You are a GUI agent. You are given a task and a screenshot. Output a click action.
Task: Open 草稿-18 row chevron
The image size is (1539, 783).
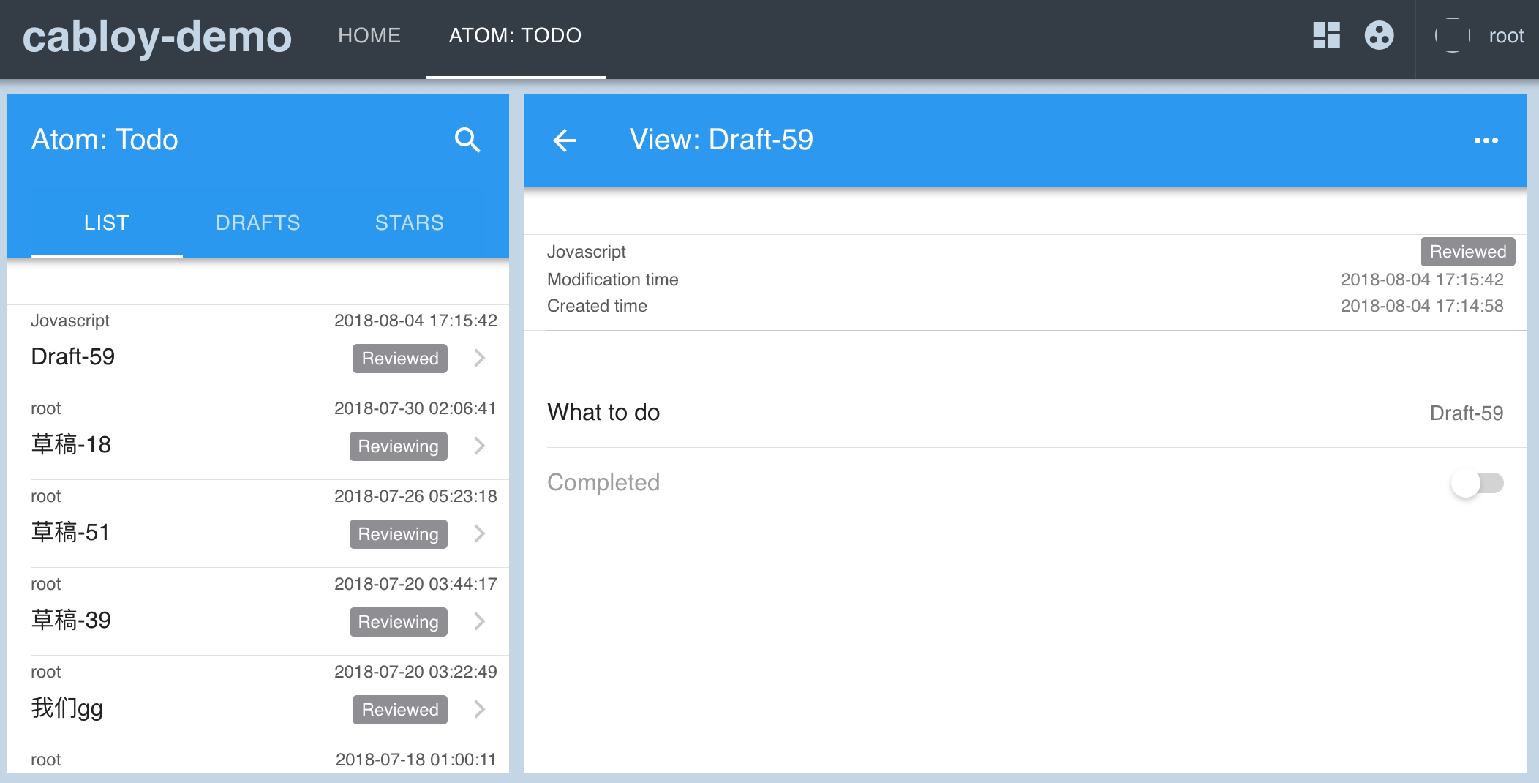pos(479,446)
